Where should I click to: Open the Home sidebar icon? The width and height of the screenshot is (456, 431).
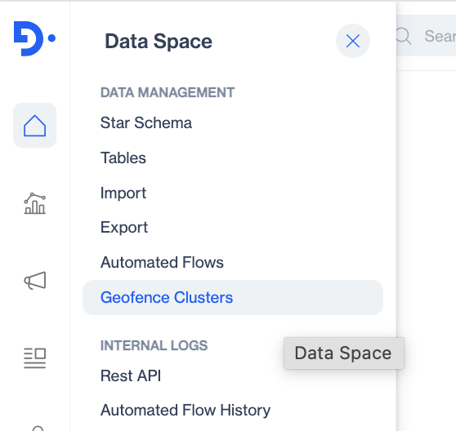tap(34, 126)
